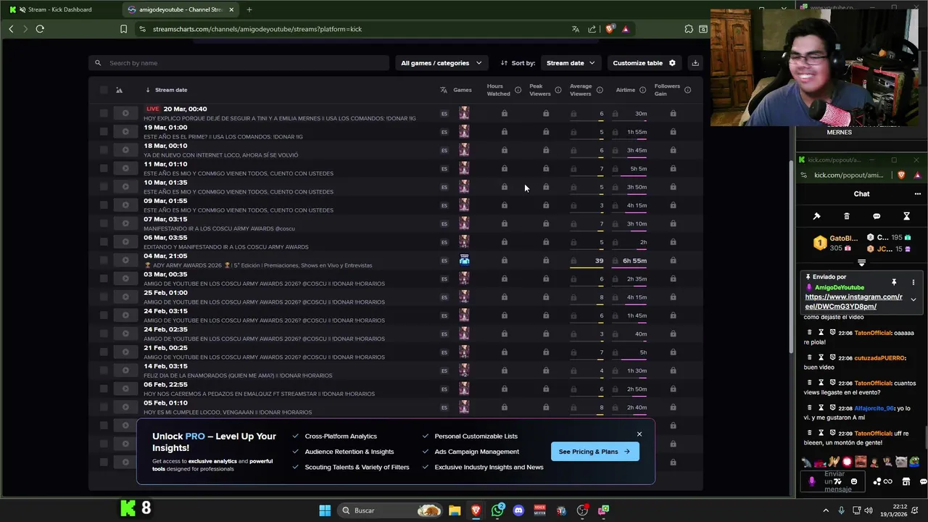The height and width of the screenshot is (522, 928).
Task: Tick checkbox for 25 Feb, 01:00 stream
Action: coord(104,297)
